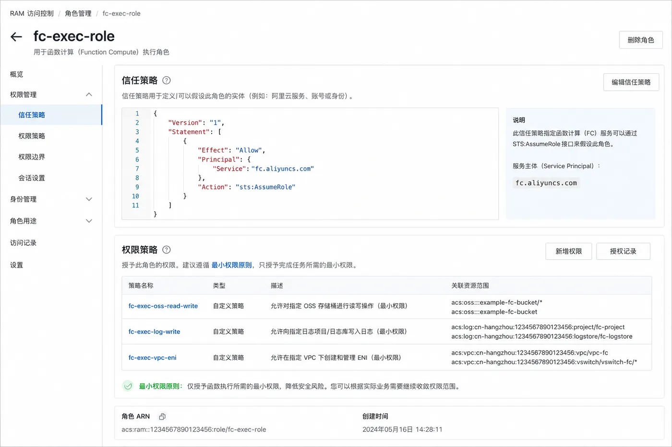Expand the 角色用途 sidebar section
Image resolution: width=672 pixels, height=447 pixels.
click(x=89, y=221)
